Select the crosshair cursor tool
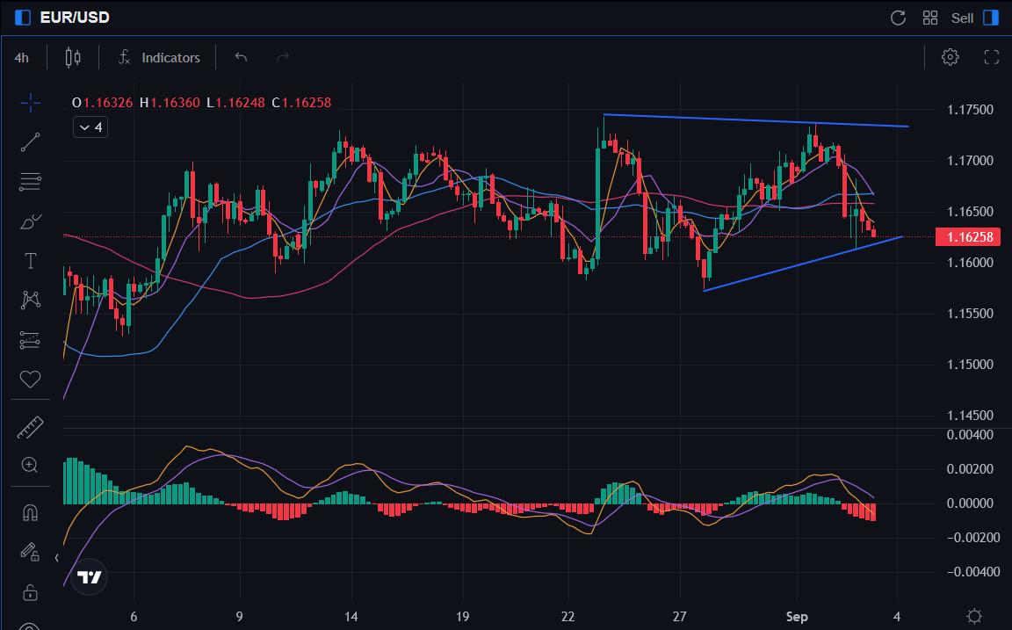This screenshot has width=1012, height=630. (x=31, y=103)
